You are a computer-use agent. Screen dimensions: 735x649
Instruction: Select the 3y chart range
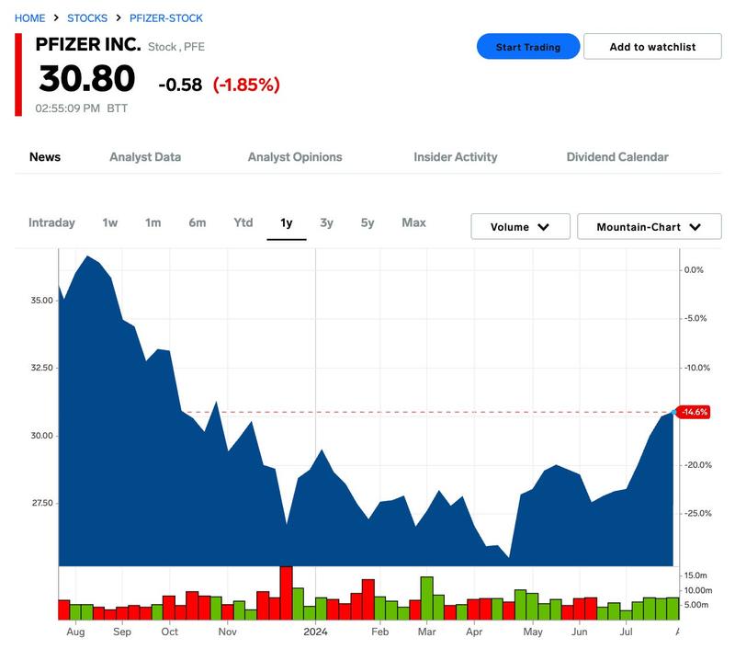click(x=327, y=222)
